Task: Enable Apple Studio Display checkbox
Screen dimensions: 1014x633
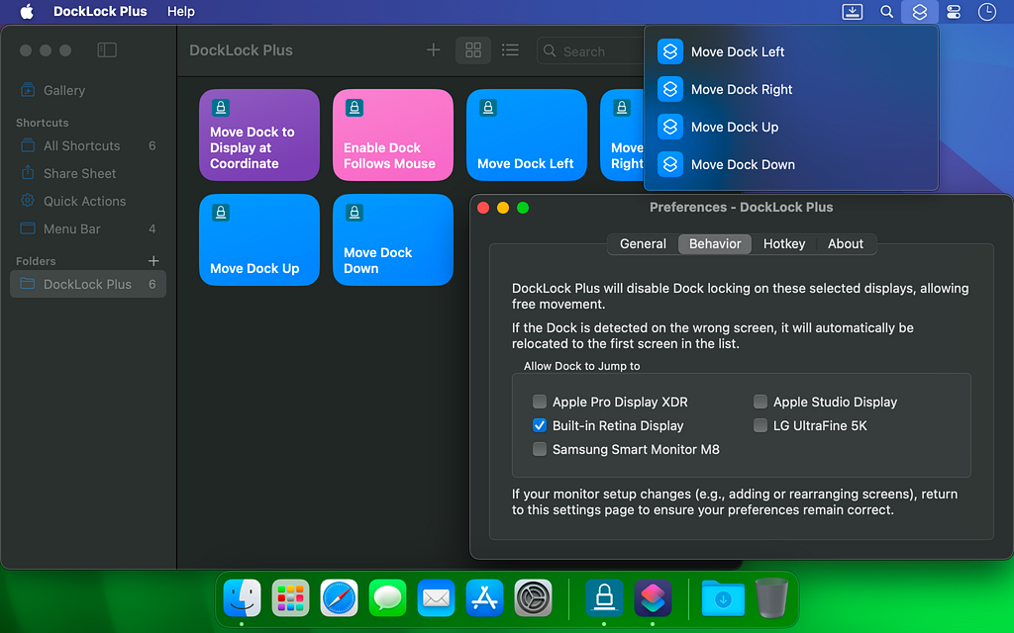Action: coord(760,402)
